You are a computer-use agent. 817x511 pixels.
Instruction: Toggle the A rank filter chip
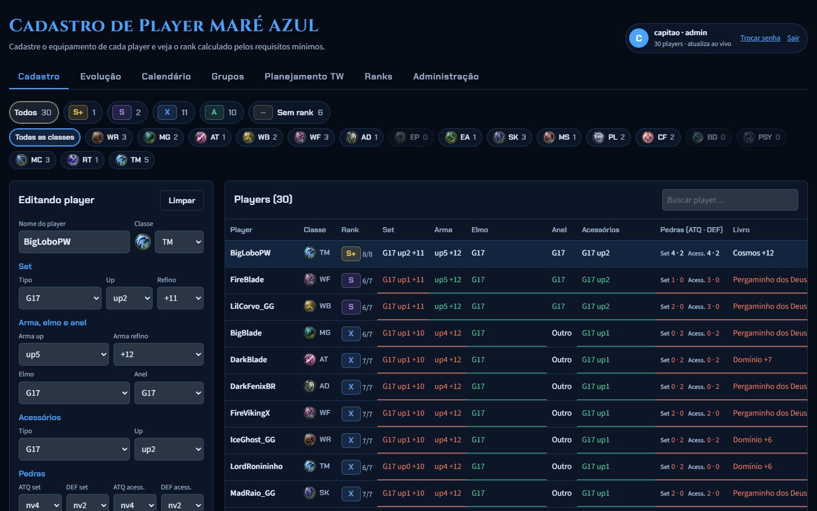pos(221,112)
